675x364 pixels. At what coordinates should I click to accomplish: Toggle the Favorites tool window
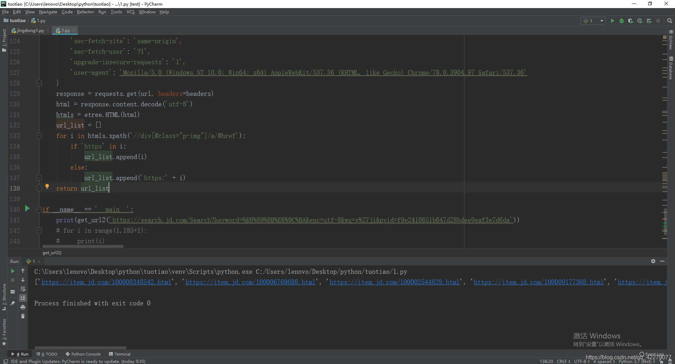(x=4, y=332)
